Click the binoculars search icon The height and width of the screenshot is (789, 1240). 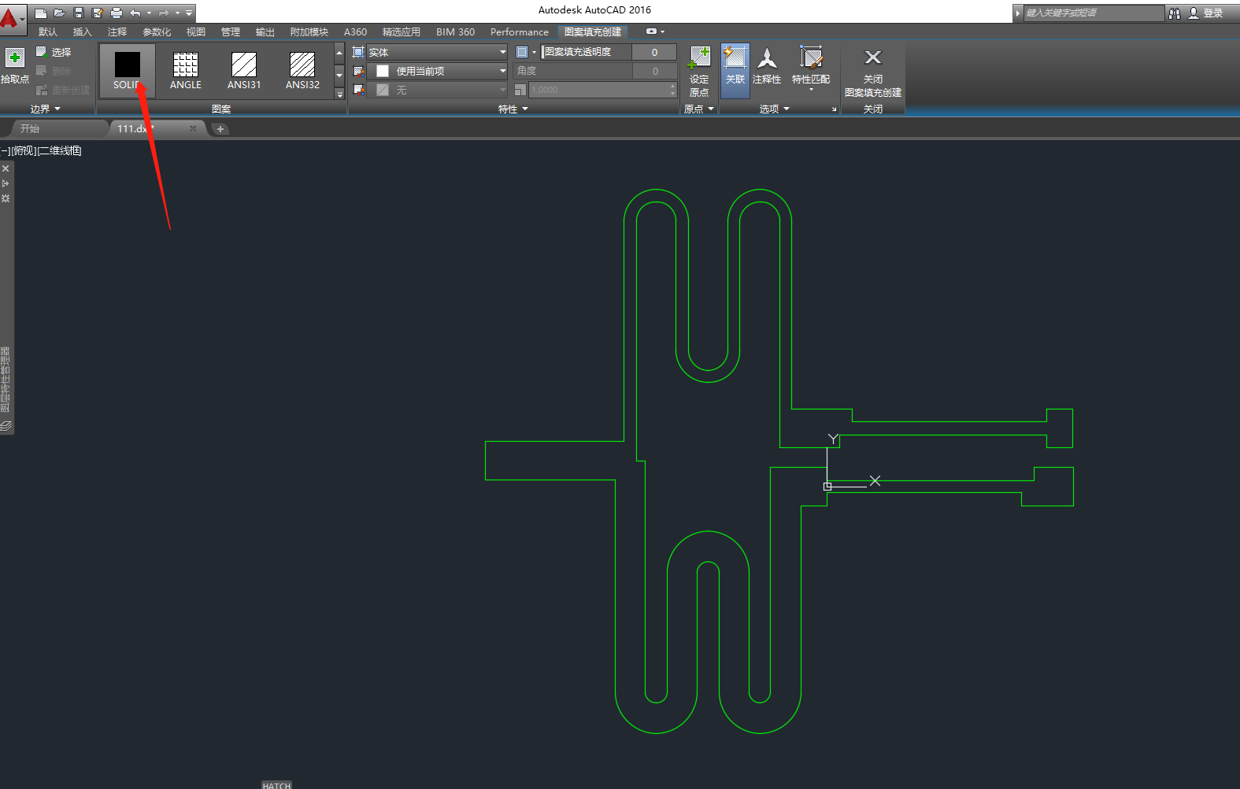pos(1175,13)
